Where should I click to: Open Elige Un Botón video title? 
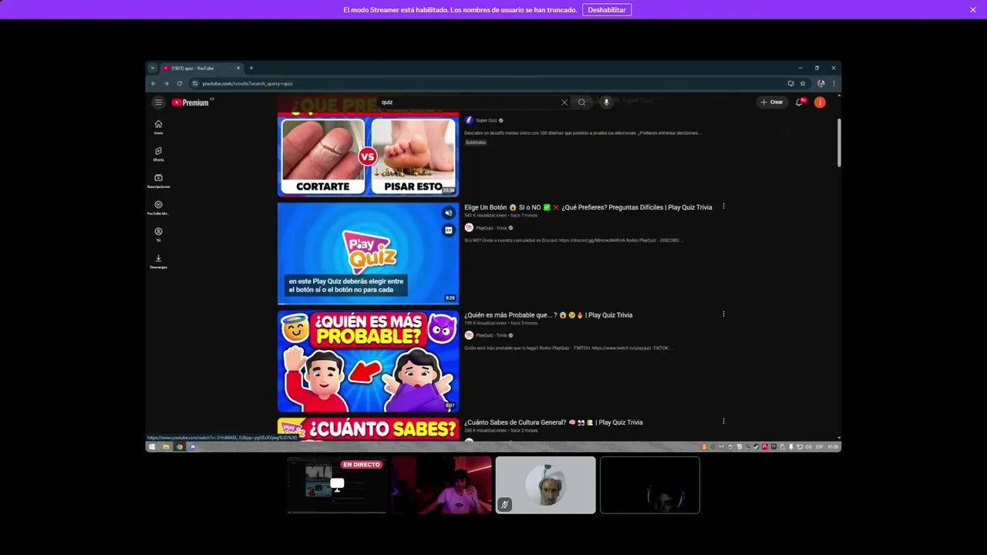pyautogui.click(x=588, y=207)
